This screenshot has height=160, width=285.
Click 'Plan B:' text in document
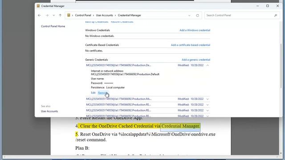82,148
